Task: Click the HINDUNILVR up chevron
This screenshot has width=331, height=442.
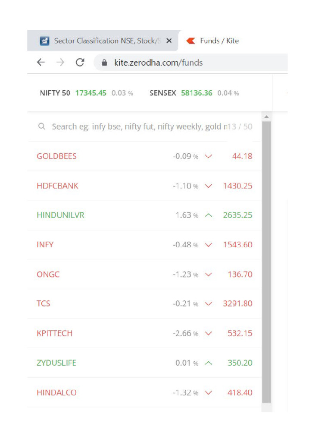Action: coord(209,215)
